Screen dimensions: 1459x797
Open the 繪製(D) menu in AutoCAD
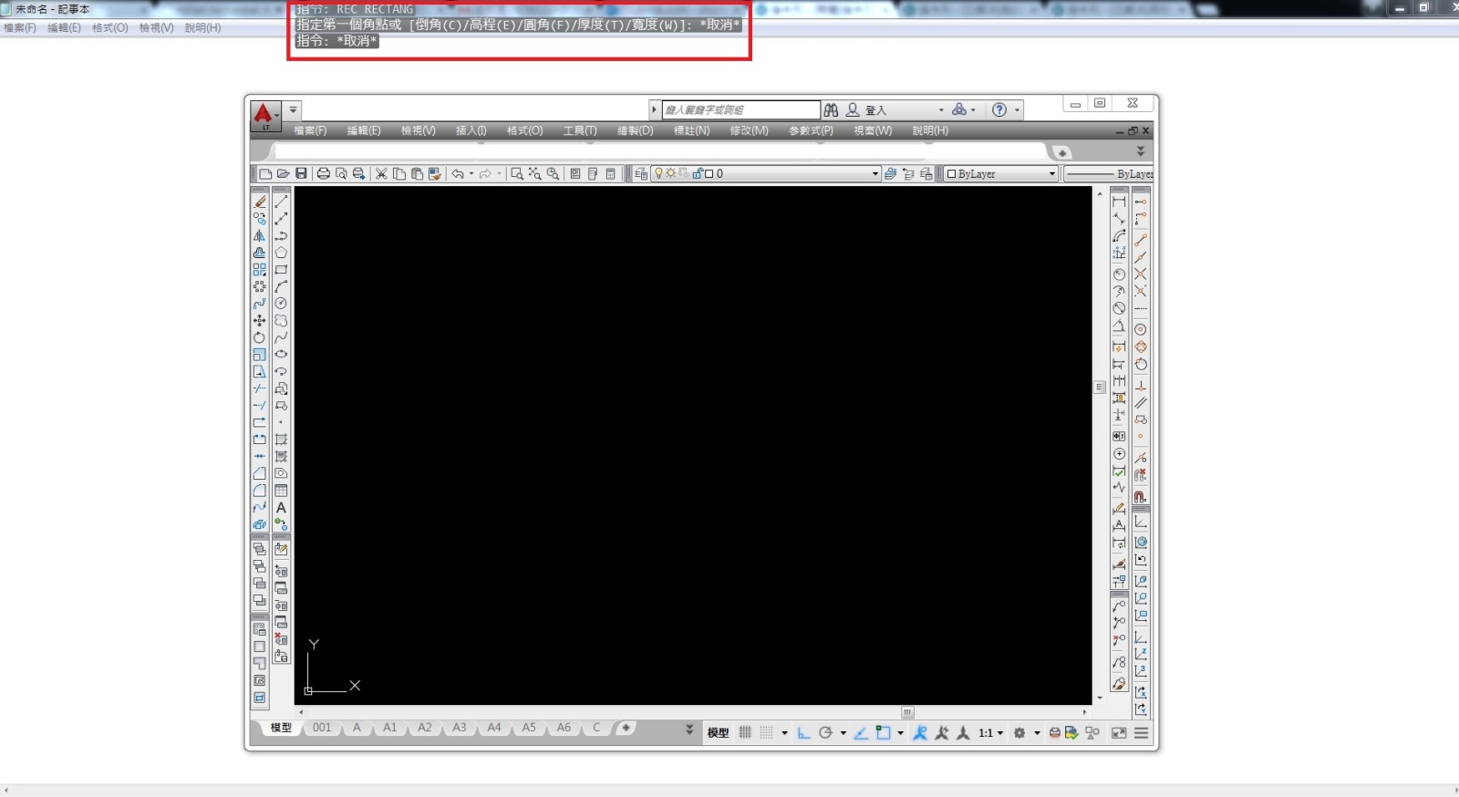[x=636, y=130]
